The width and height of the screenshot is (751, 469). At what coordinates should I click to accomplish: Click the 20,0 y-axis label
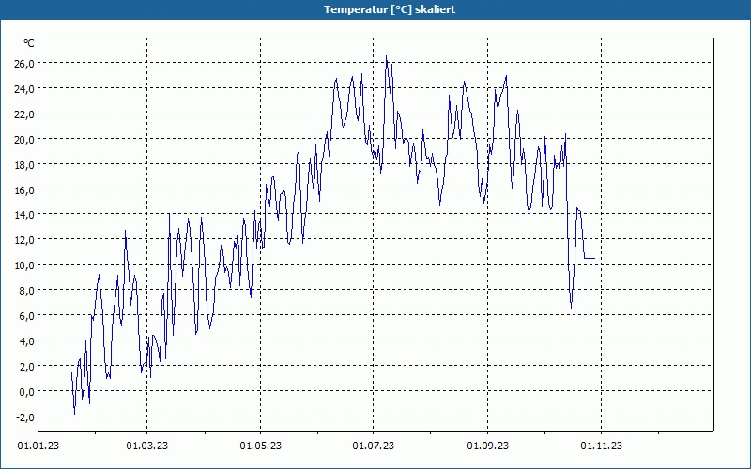coord(24,139)
